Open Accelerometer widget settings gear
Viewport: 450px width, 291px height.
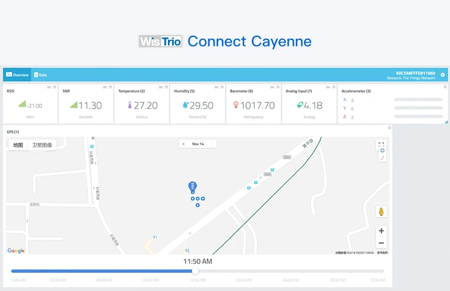point(445,87)
